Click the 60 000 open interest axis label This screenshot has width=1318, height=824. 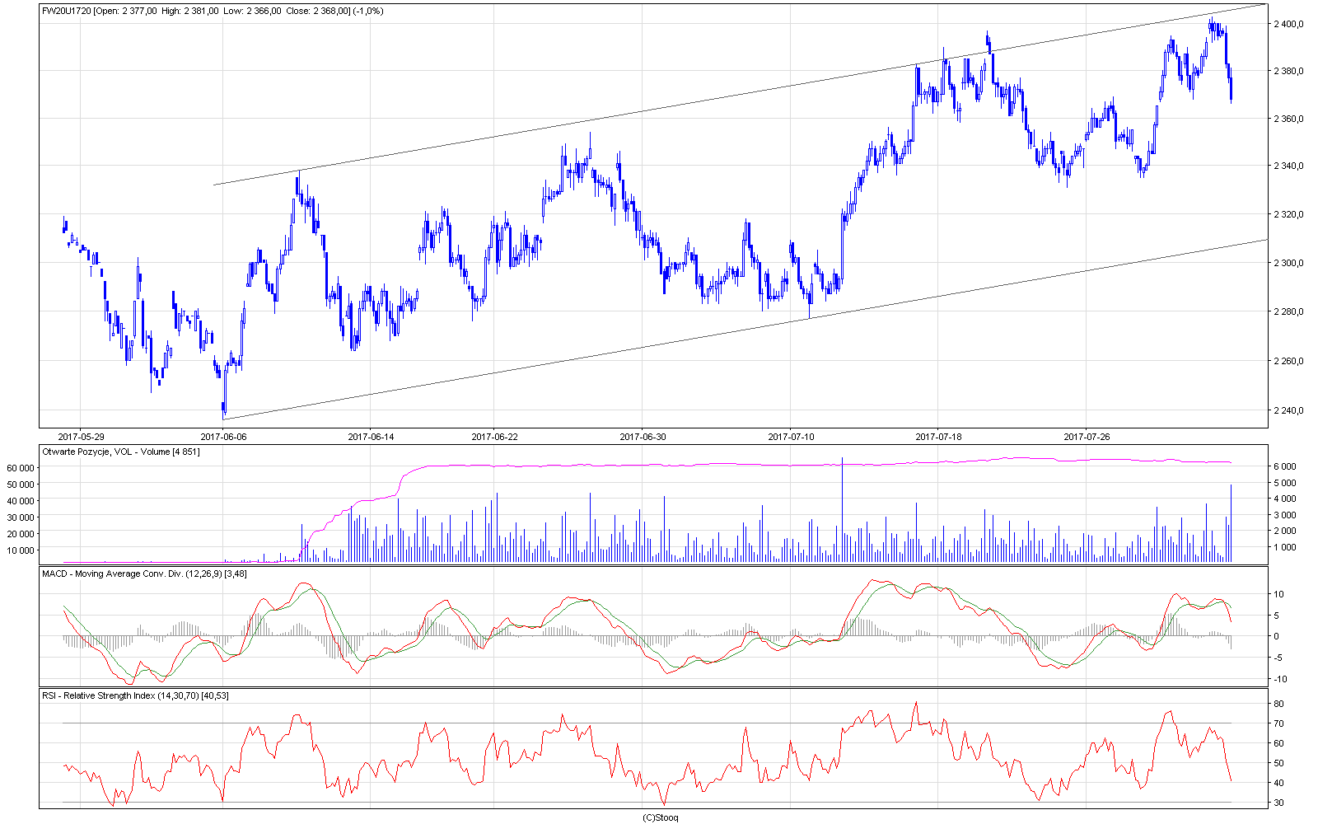pos(20,467)
